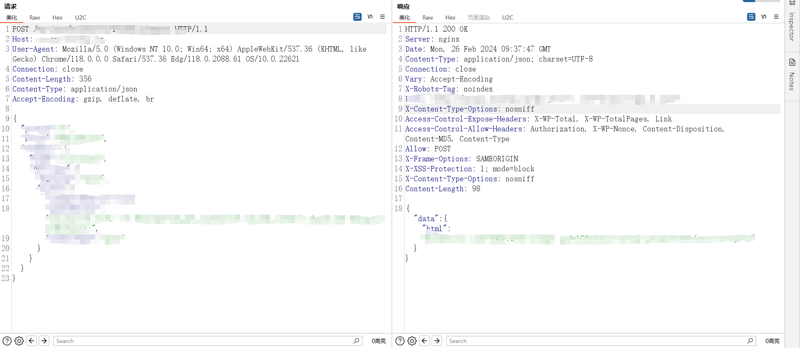Click HTTP/1.1 200 OK status line
Viewport: 800px width, 348px height.
click(437, 29)
